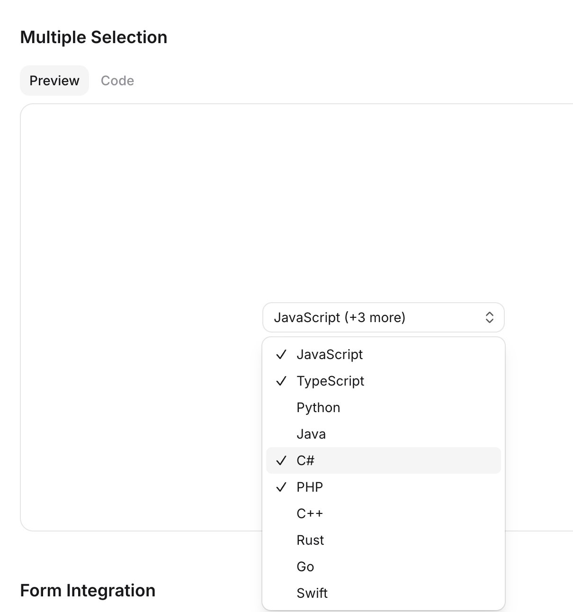The width and height of the screenshot is (573, 612).
Task: Choose Swift at the bottom of the list
Action: pyautogui.click(x=384, y=593)
